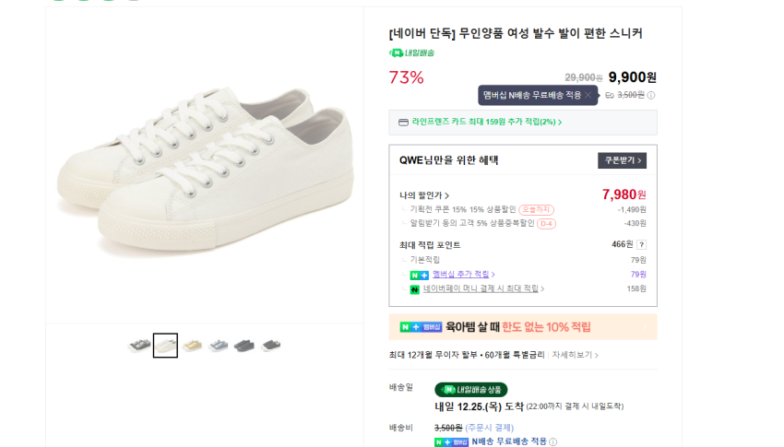Select the light blue sneaker thumbnail
The width and height of the screenshot is (784, 447).
(219, 346)
